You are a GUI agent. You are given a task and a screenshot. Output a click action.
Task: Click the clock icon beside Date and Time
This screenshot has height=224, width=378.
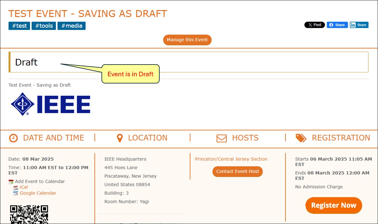coord(14,138)
